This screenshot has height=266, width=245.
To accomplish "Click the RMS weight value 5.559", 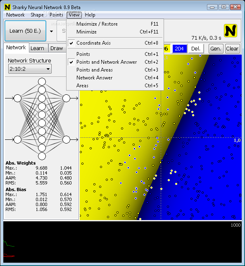I will click(x=41, y=183).
